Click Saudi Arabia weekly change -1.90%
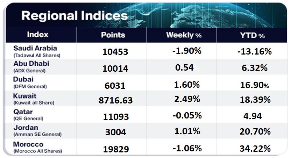The height and width of the screenshot is (158, 291). (187, 51)
